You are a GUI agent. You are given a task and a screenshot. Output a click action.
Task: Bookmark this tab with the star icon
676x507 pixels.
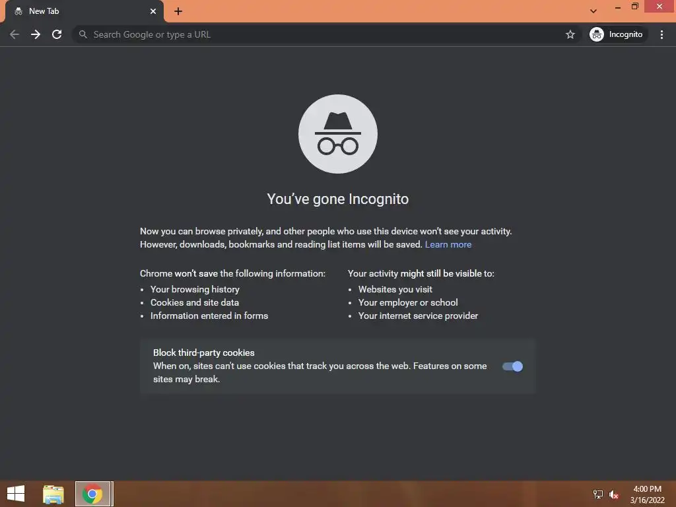click(570, 34)
